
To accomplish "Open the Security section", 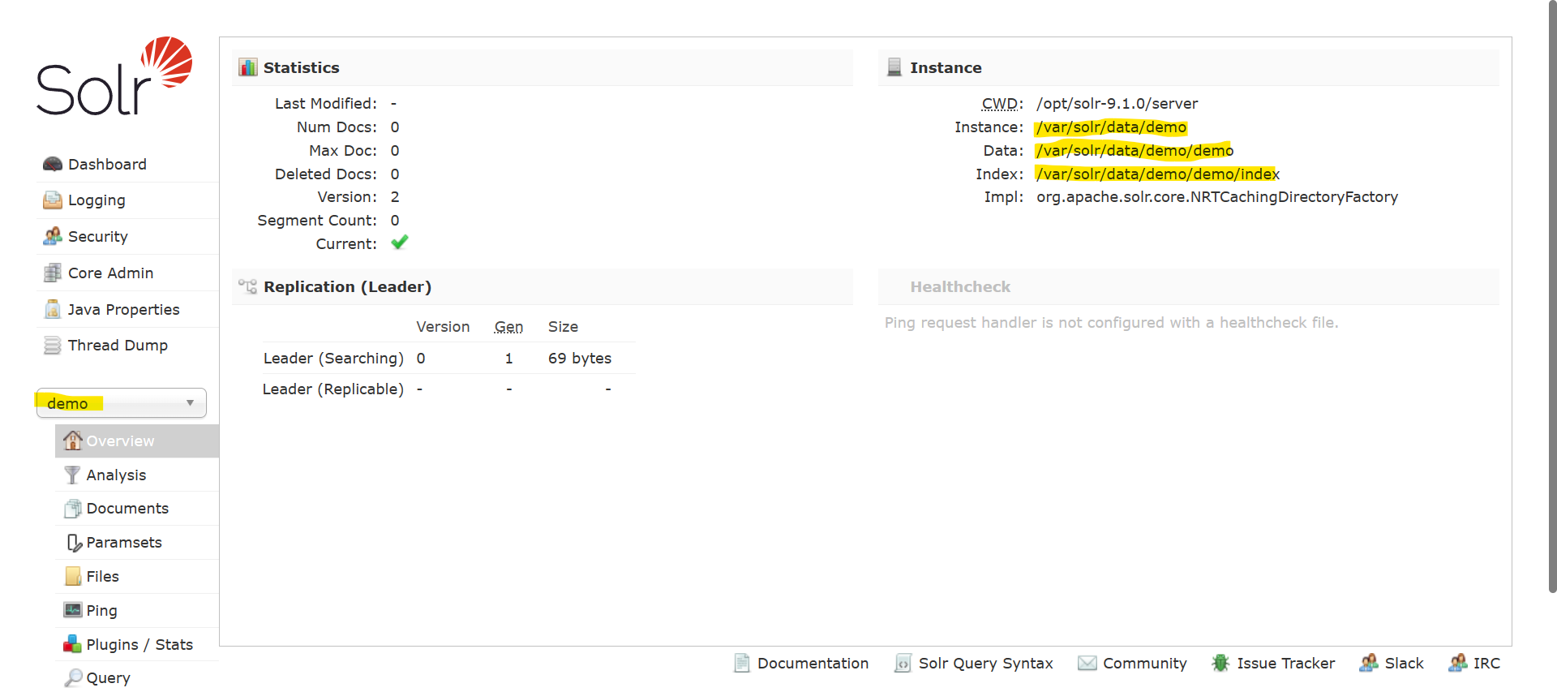I will click(127, 236).
